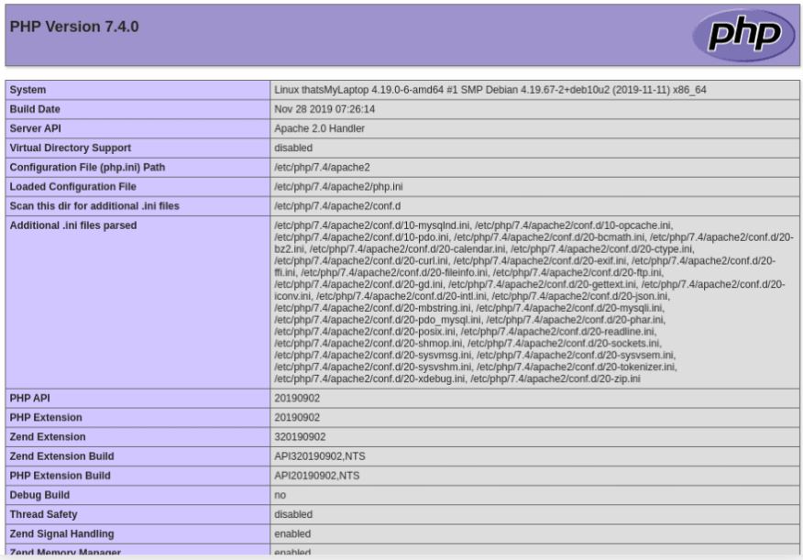
Task: Click the Apache 2.0 Handler value
Action: coord(319,128)
